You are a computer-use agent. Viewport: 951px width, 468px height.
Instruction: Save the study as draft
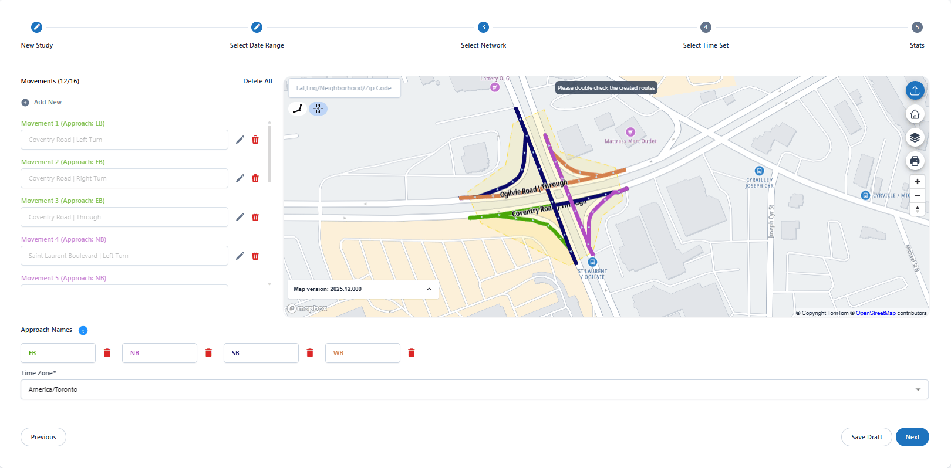[866, 437]
